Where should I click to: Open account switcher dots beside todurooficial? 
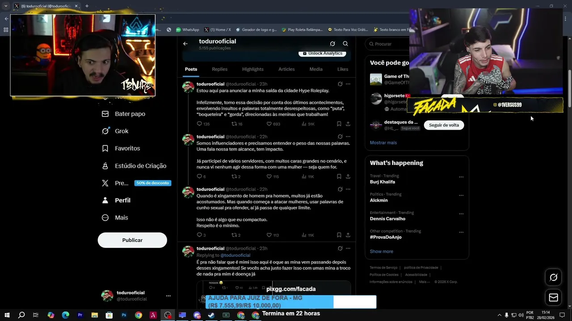tap(168, 296)
